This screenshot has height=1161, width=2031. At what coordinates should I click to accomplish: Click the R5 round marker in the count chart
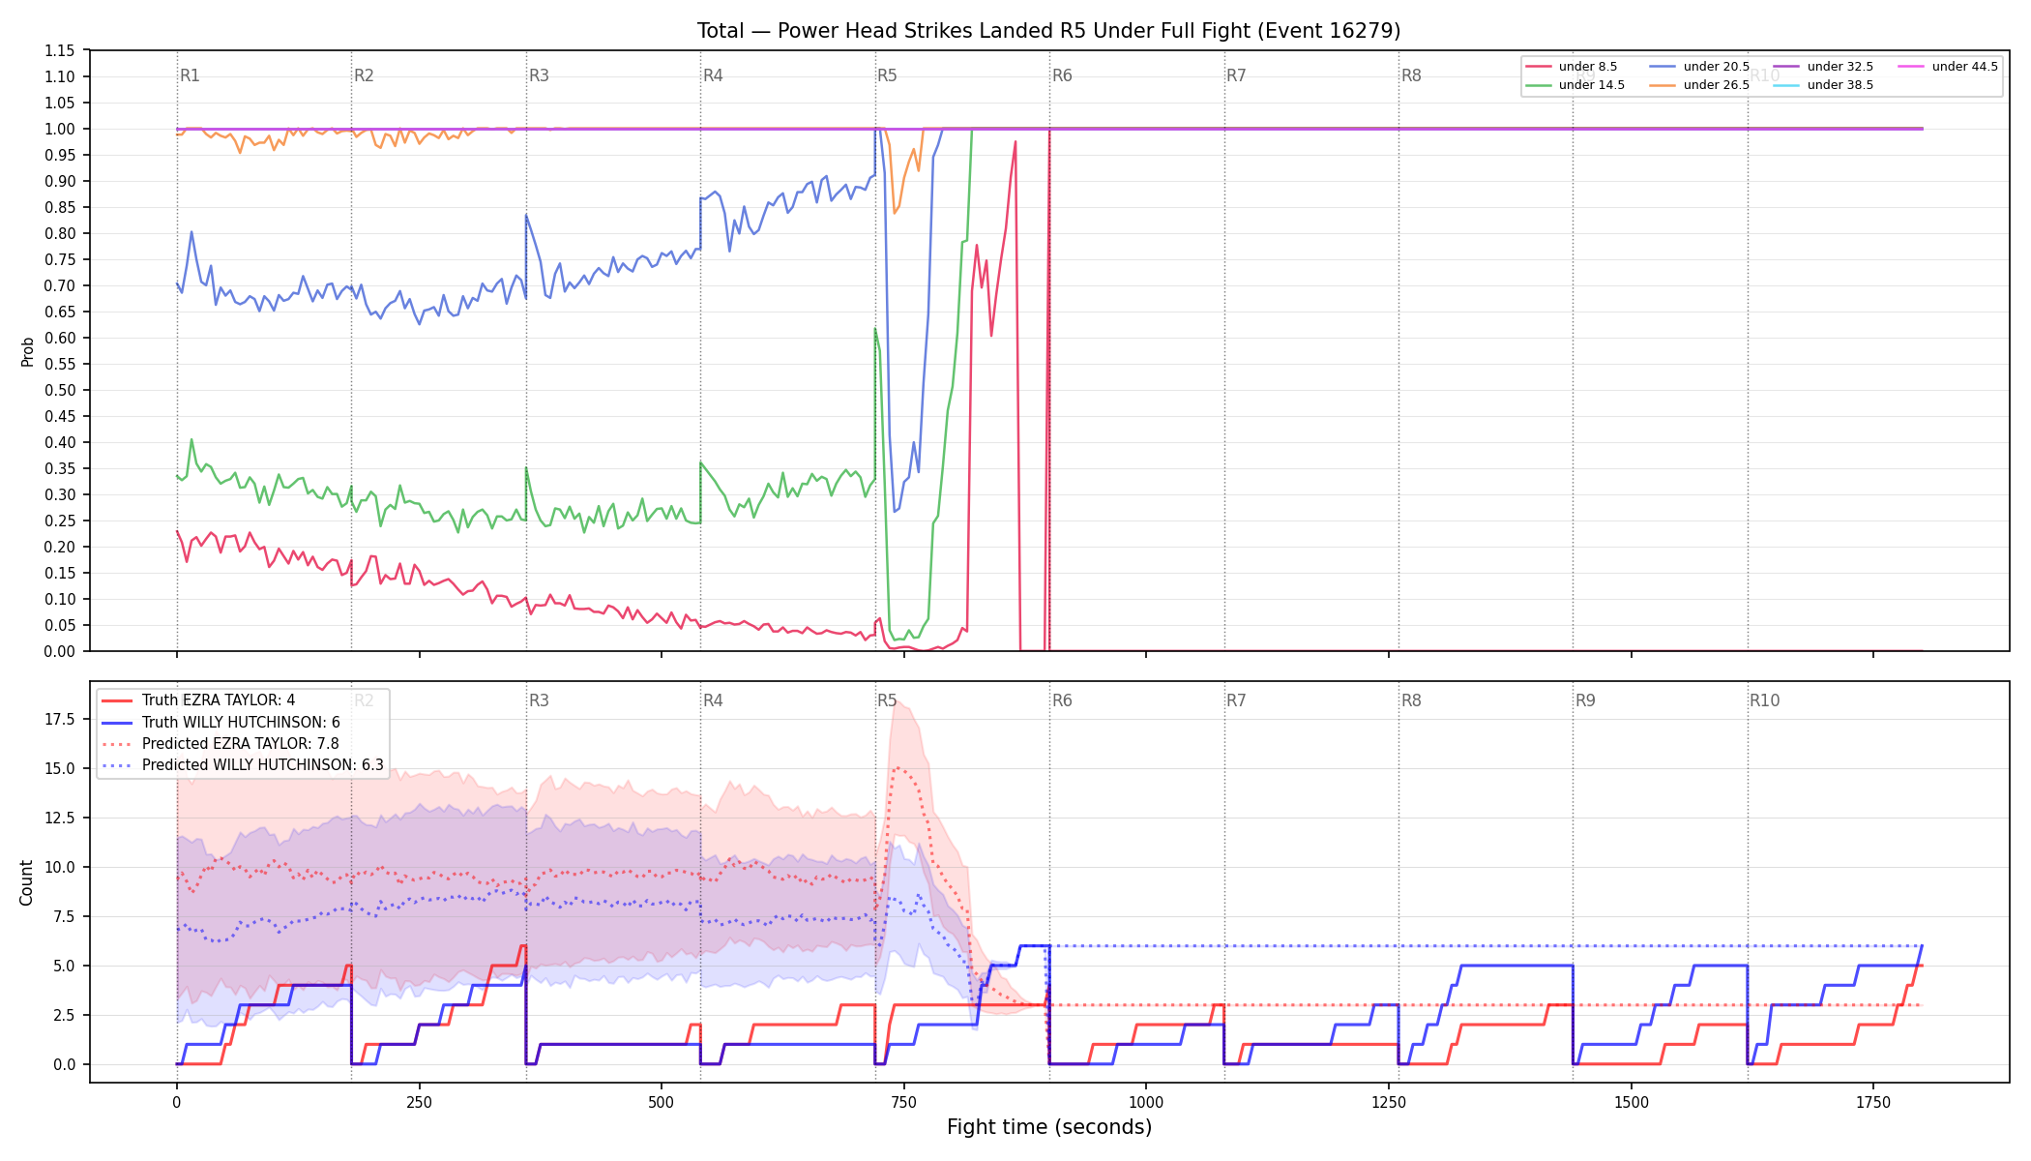point(887,700)
